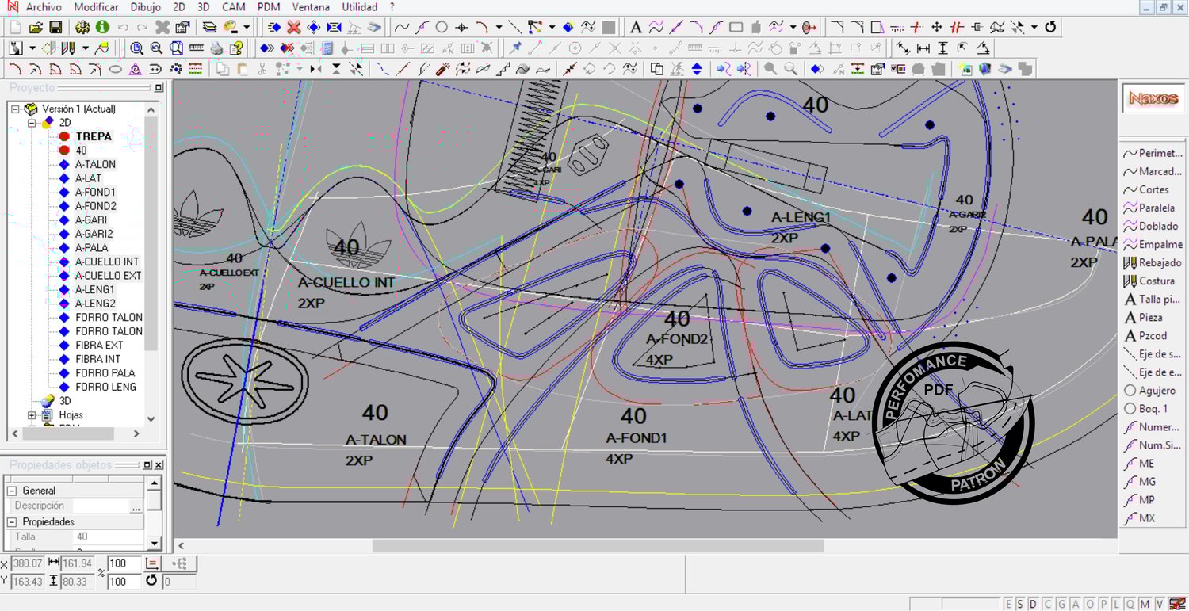
Task: Select the Text tool letter A icon
Action: coord(635,27)
